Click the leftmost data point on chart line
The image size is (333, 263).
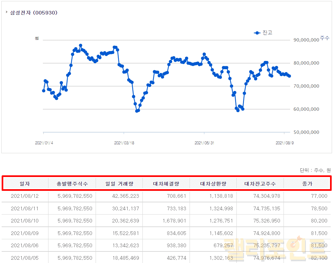(x=44, y=91)
